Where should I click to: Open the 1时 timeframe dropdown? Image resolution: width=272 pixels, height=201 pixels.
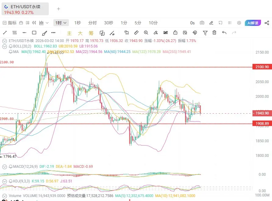click(61, 23)
